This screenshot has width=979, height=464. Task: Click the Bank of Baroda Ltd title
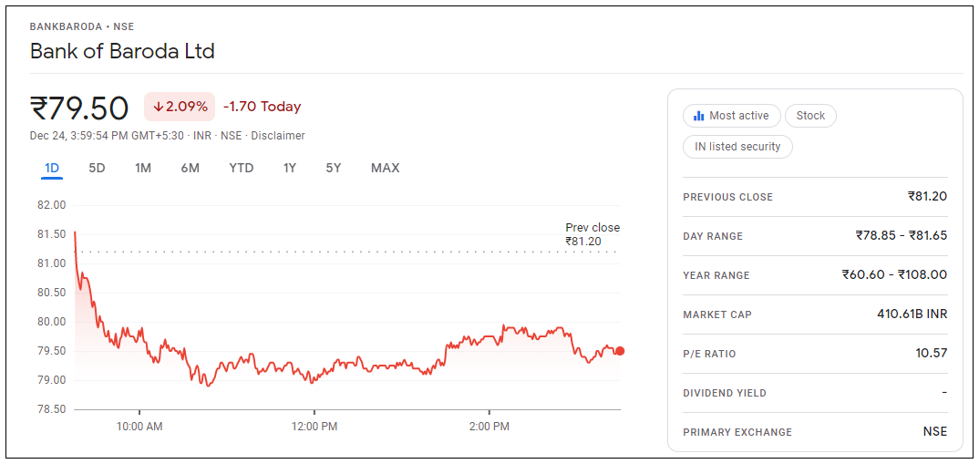[122, 51]
